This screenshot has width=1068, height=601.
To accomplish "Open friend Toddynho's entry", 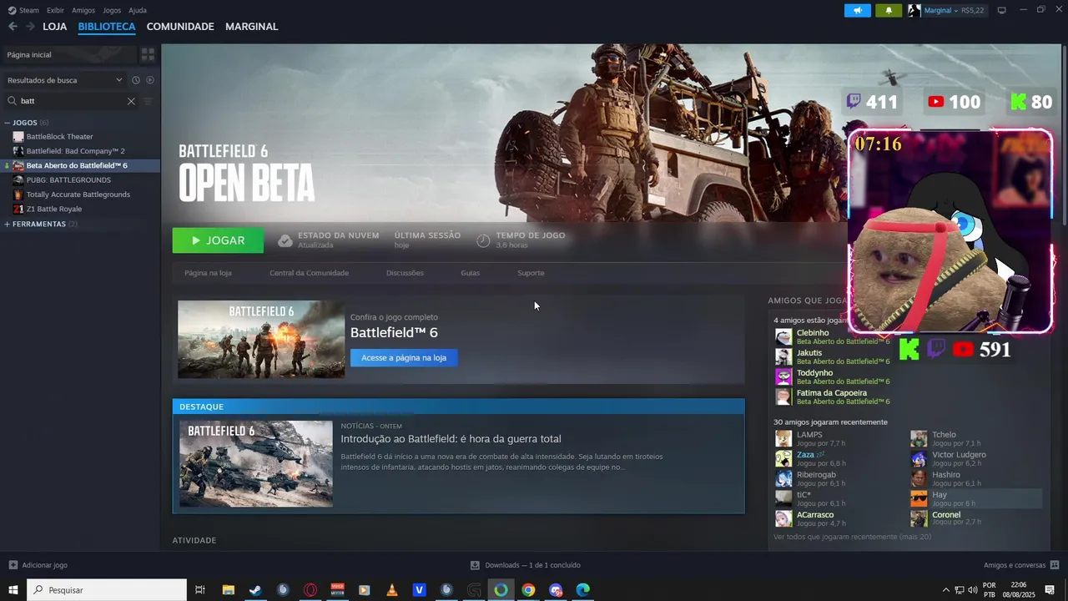I will point(834,376).
